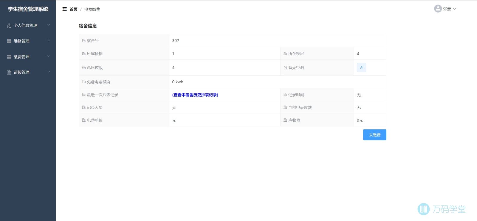Click the icon beside 有无空调 label
Image resolution: width=477 pixels, height=221 pixels.
click(x=285, y=68)
